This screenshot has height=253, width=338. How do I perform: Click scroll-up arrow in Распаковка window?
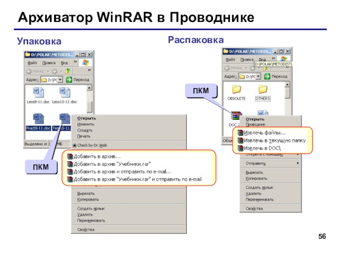[x=287, y=85]
